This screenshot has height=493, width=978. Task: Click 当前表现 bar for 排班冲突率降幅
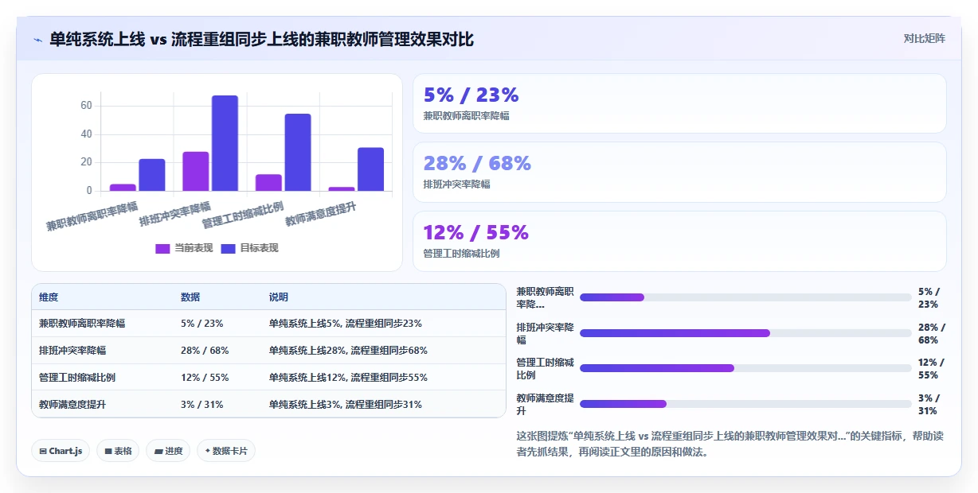click(196, 171)
